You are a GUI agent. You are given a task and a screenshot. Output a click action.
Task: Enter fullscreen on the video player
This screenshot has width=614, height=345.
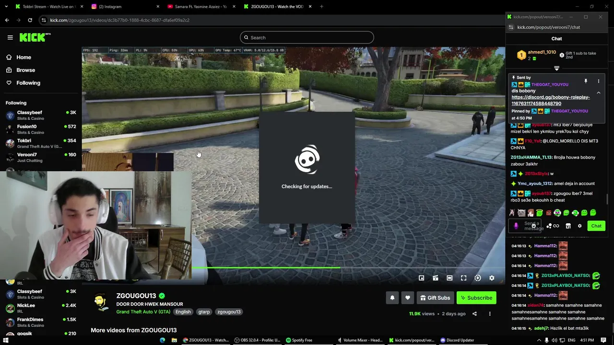point(463,278)
